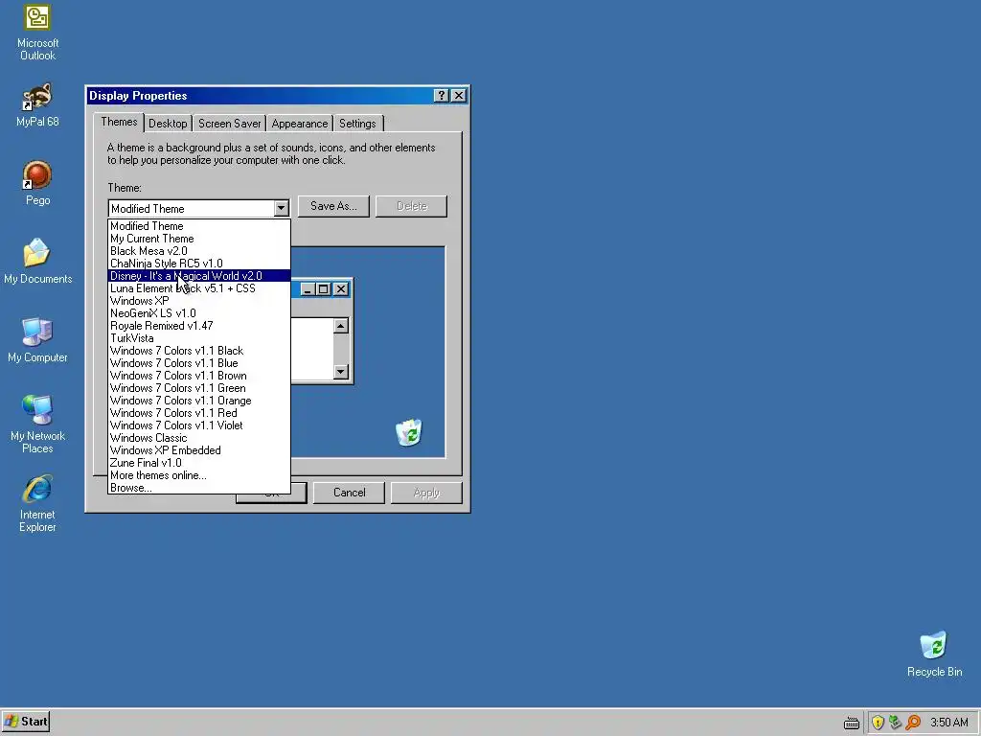This screenshot has width=981, height=736.
Task: Click the taskbar clock showing 3:50 AM
Action: (948, 723)
